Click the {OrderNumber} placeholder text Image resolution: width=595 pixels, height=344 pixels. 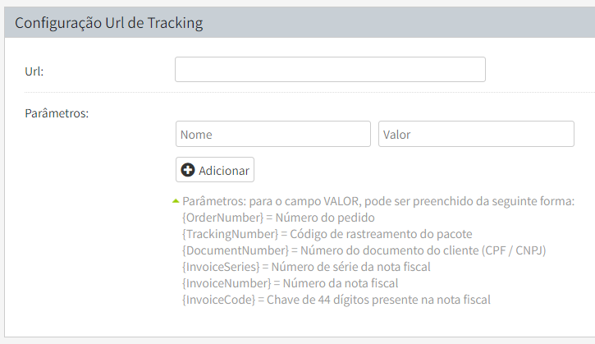217,218
